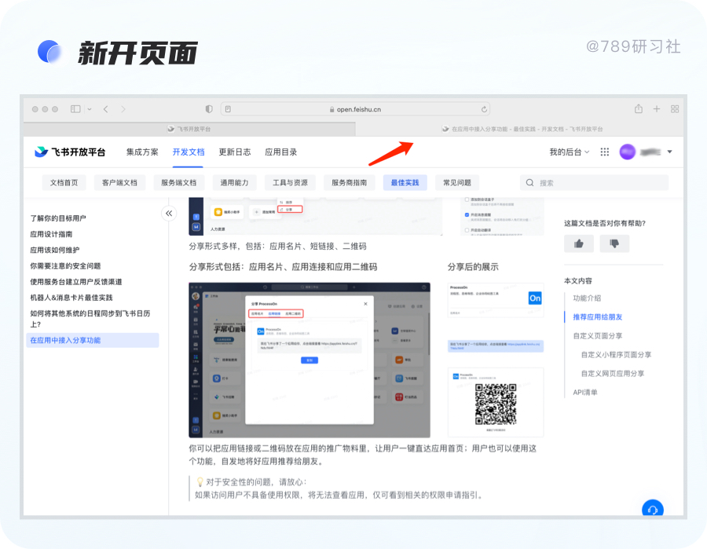Select the 服务商指南 tab
Viewport: 707px width, 549px height.
349,182
